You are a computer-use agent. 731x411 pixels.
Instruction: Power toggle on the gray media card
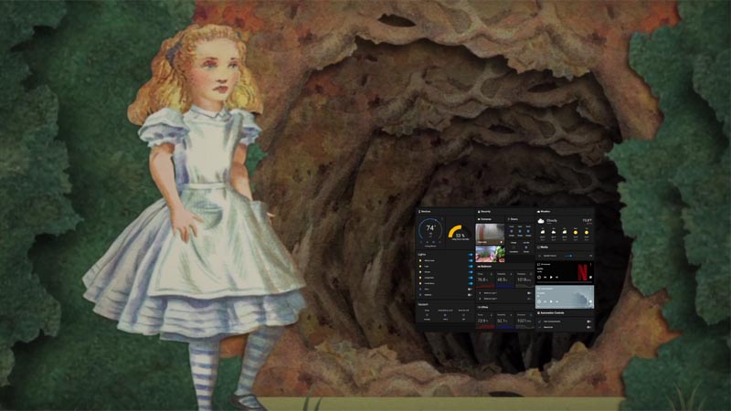pos(539,301)
